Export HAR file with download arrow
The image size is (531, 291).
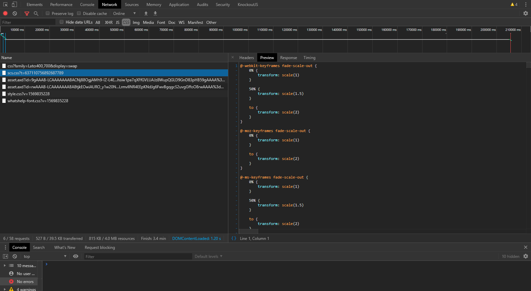[x=155, y=13]
